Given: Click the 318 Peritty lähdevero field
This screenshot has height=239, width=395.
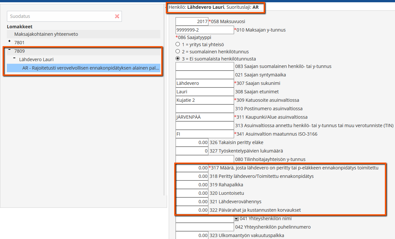Looking at the screenshot, I should click(192, 176).
